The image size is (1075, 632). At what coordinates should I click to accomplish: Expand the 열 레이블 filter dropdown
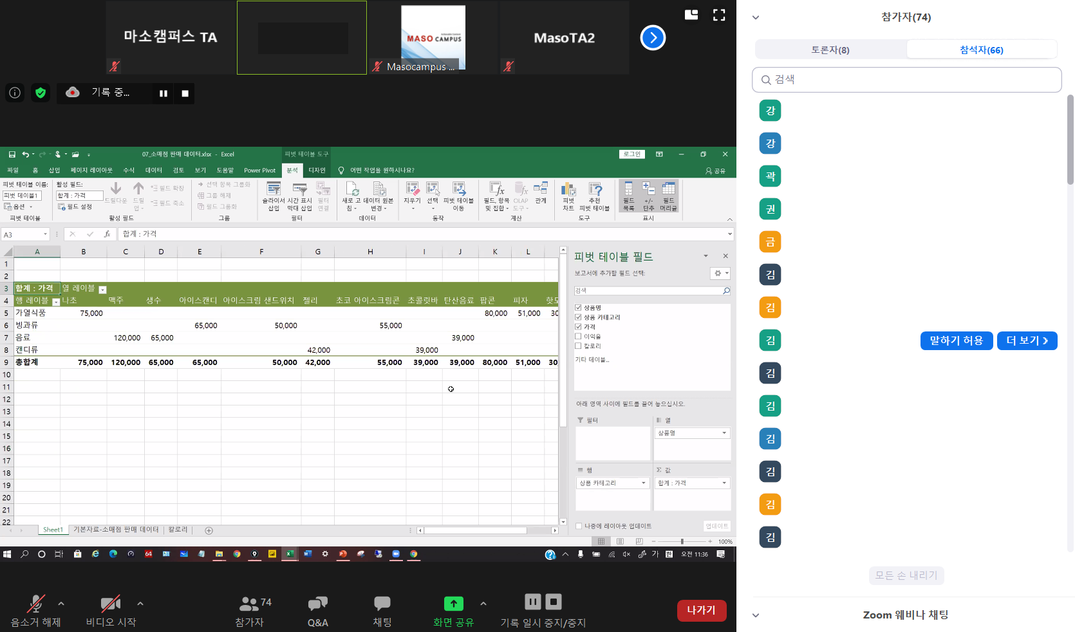pyautogui.click(x=102, y=290)
